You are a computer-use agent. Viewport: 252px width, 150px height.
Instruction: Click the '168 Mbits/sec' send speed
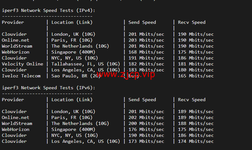pyautogui.click(x=146, y=52)
